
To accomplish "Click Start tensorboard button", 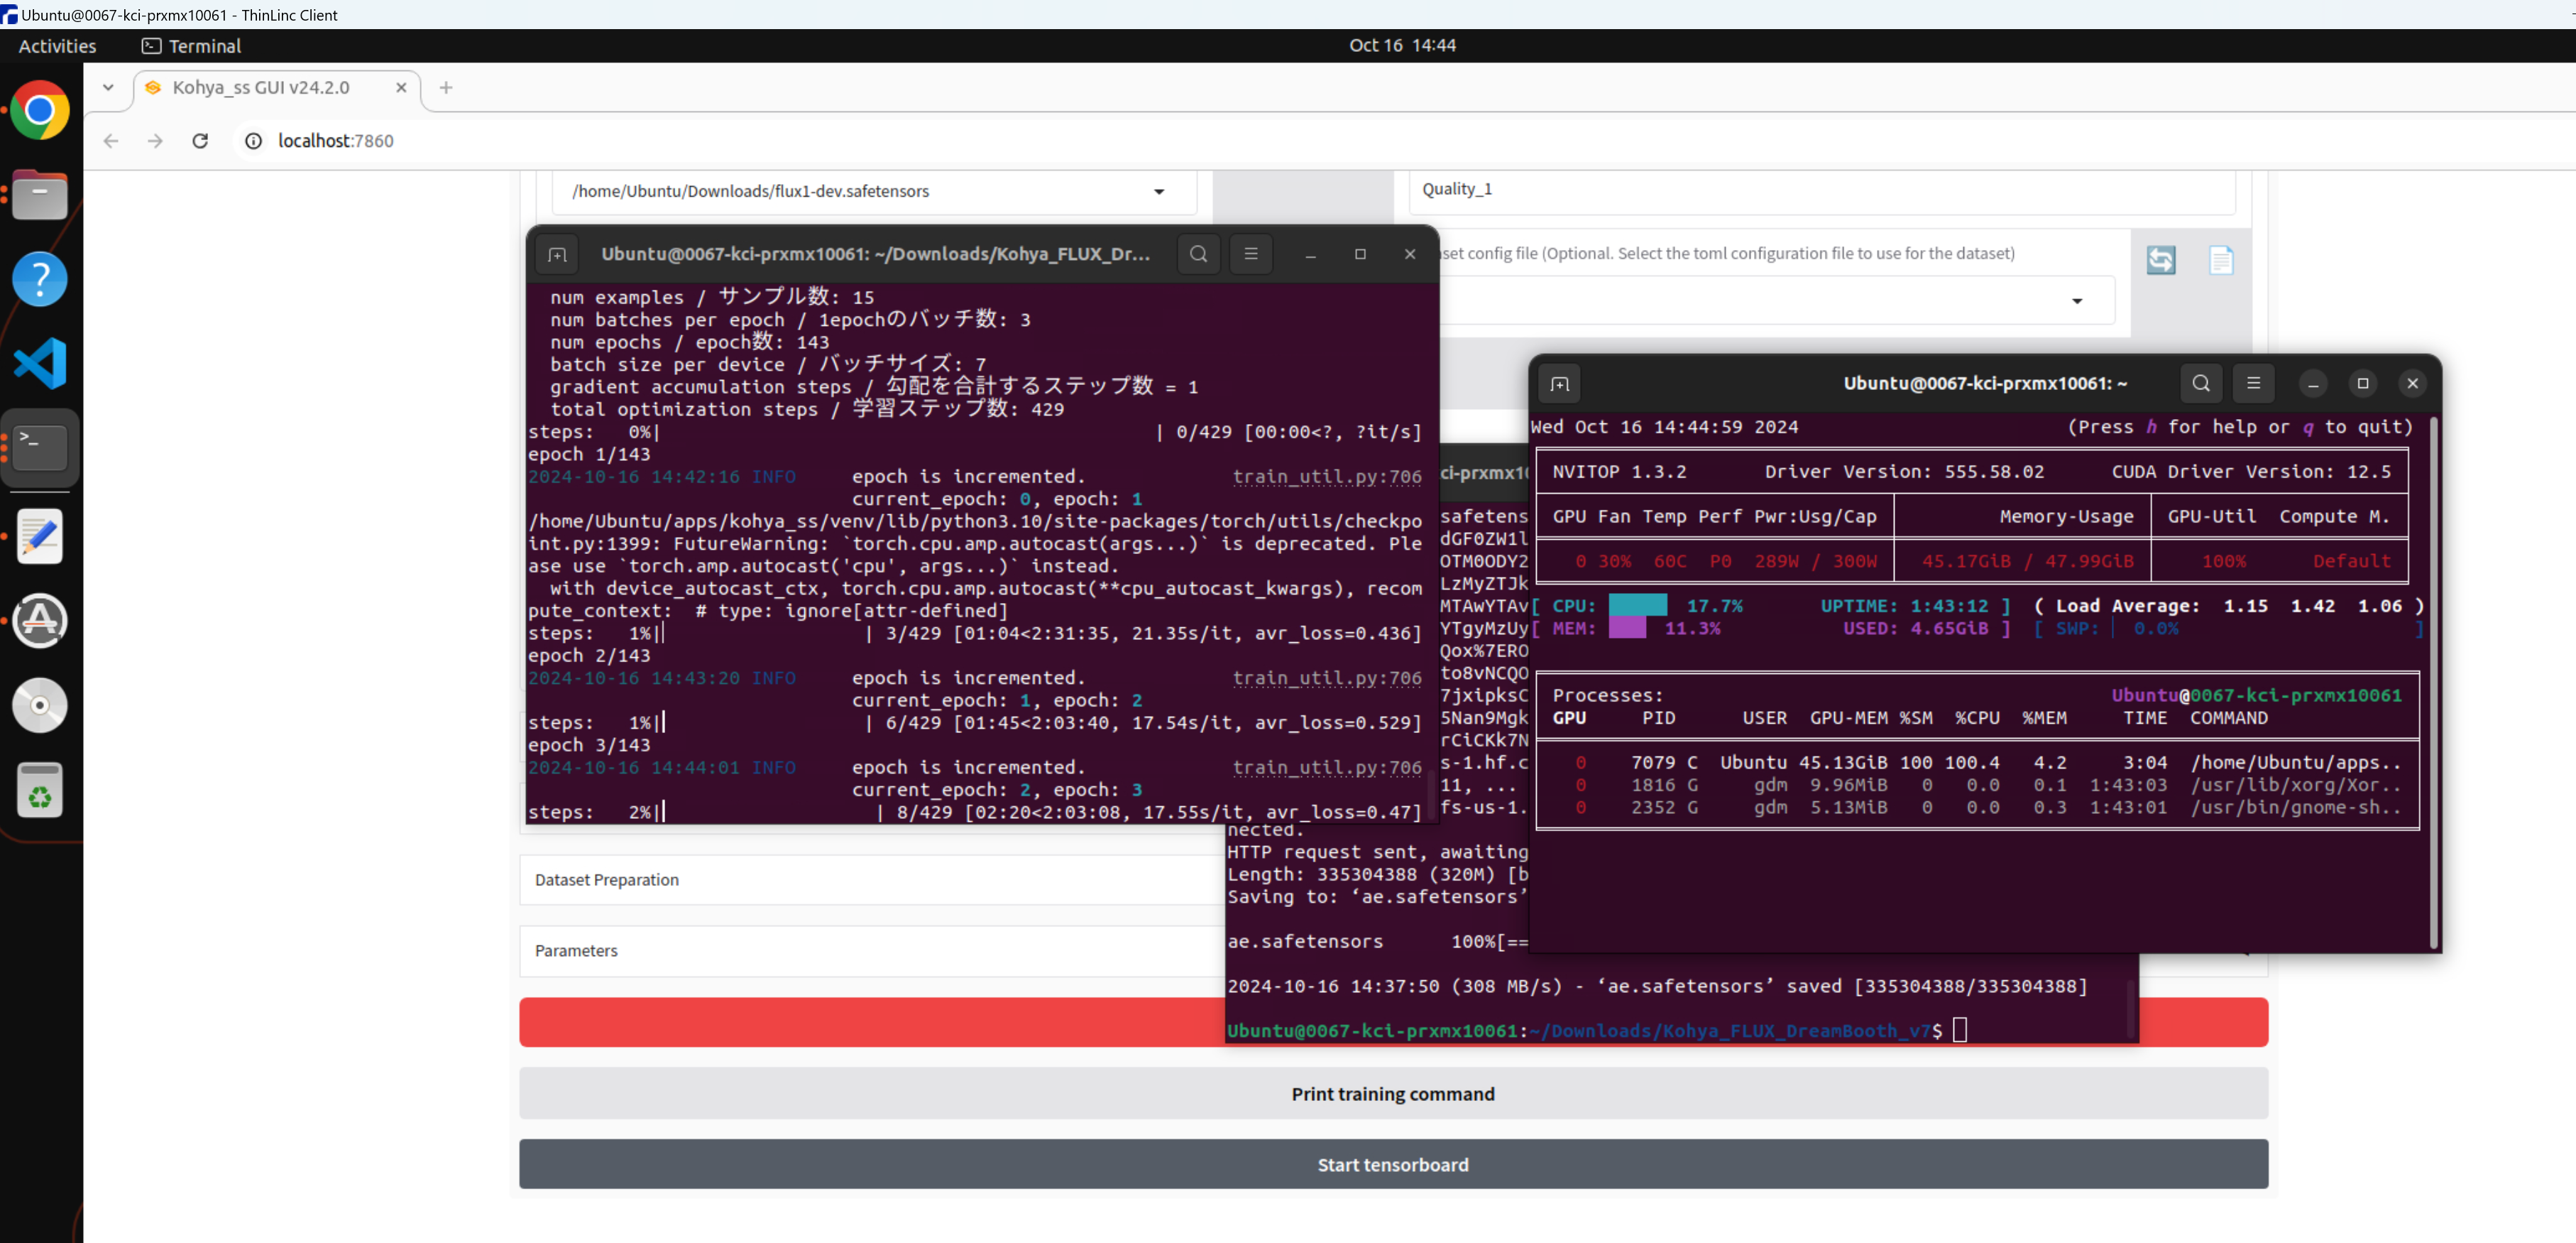I will pos(1392,1165).
